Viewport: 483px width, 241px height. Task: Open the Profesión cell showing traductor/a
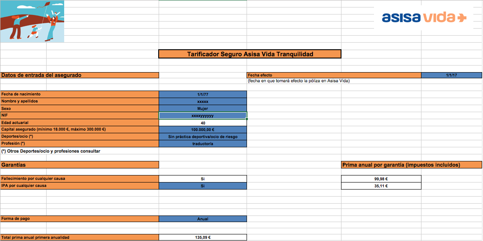pyautogui.click(x=203, y=144)
